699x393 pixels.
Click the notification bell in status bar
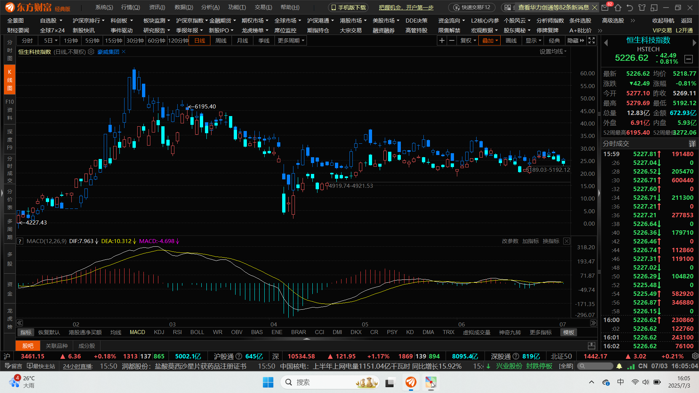coord(619,366)
